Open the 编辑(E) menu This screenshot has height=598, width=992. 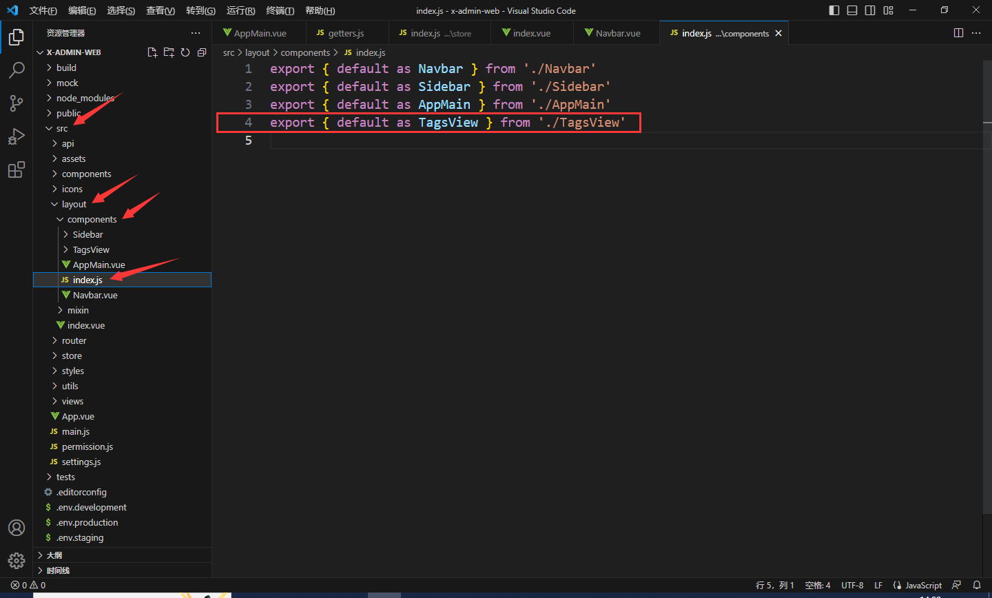pyautogui.click(x=82, y=10)
